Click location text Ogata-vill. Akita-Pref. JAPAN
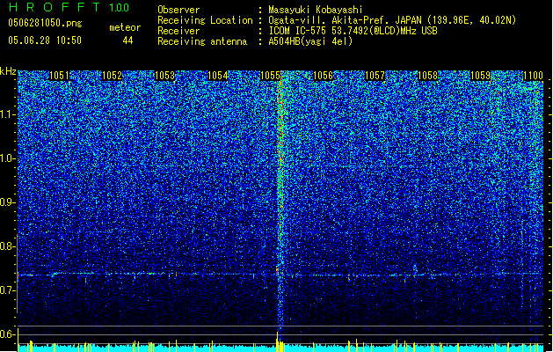The height and width of the screenshot is (352, 553). point(345,20)
